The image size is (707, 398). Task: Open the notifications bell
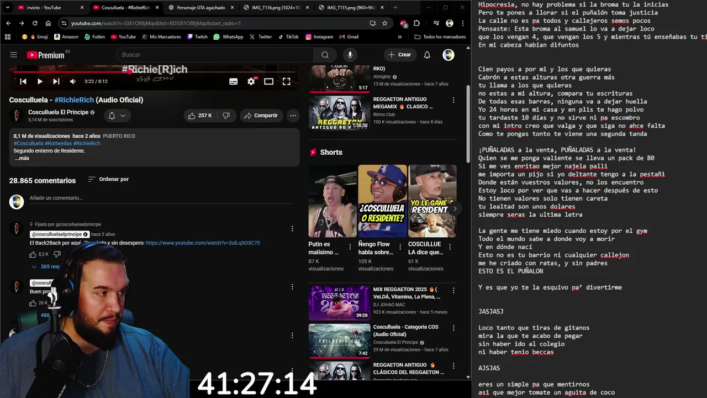click(x=427, y=55)
